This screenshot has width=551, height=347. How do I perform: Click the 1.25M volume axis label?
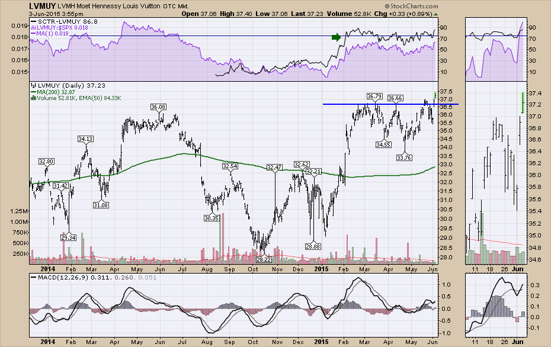[x=20, y=211]
